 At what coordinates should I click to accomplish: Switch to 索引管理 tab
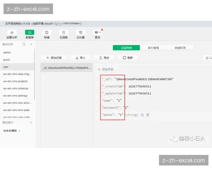pyautogui.click(x=153, y=48)
